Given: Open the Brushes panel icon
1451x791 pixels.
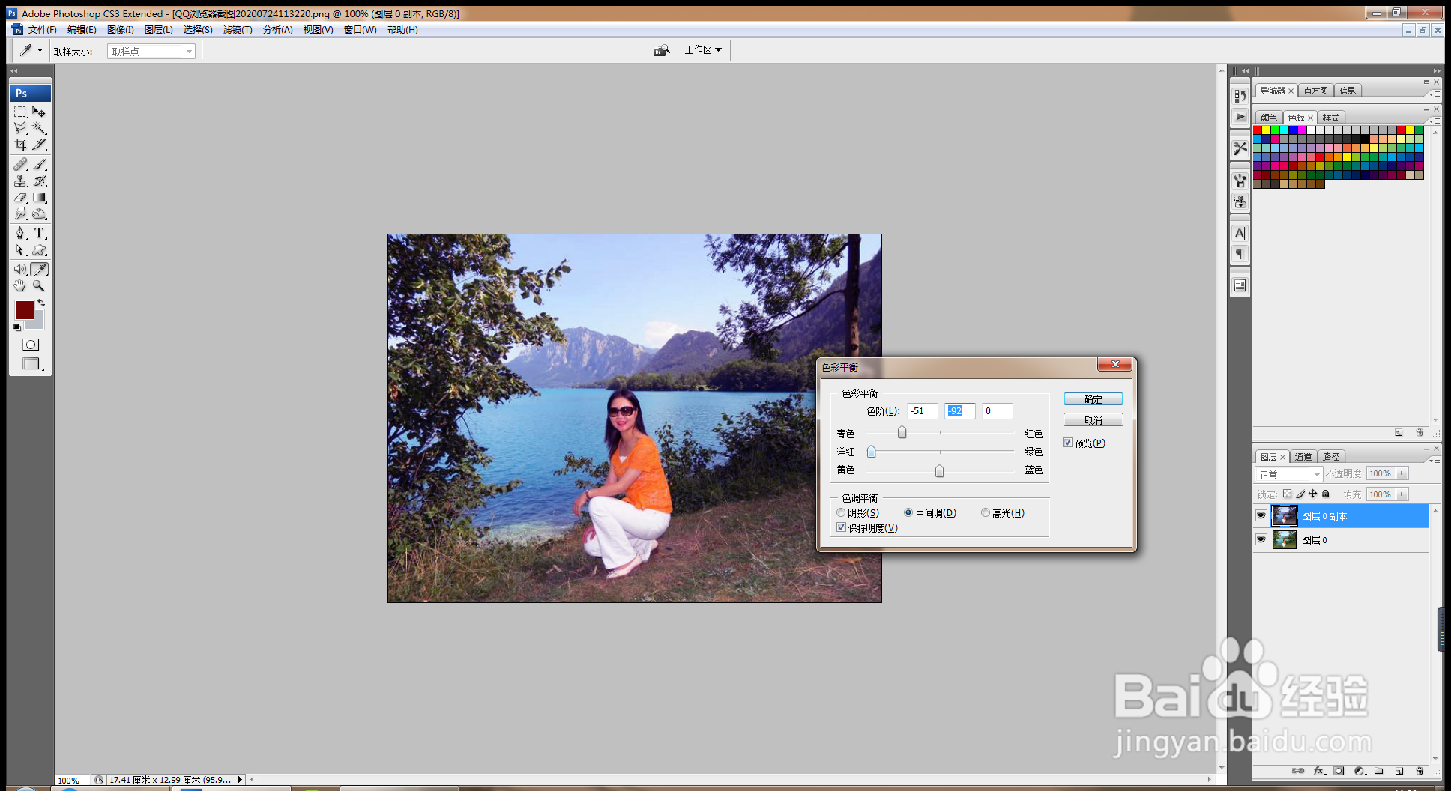Looking at the screenshot, I should click(x=1240, y=181).
